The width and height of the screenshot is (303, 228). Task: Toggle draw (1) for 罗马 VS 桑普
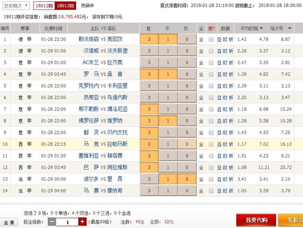(x=168, y=74)
